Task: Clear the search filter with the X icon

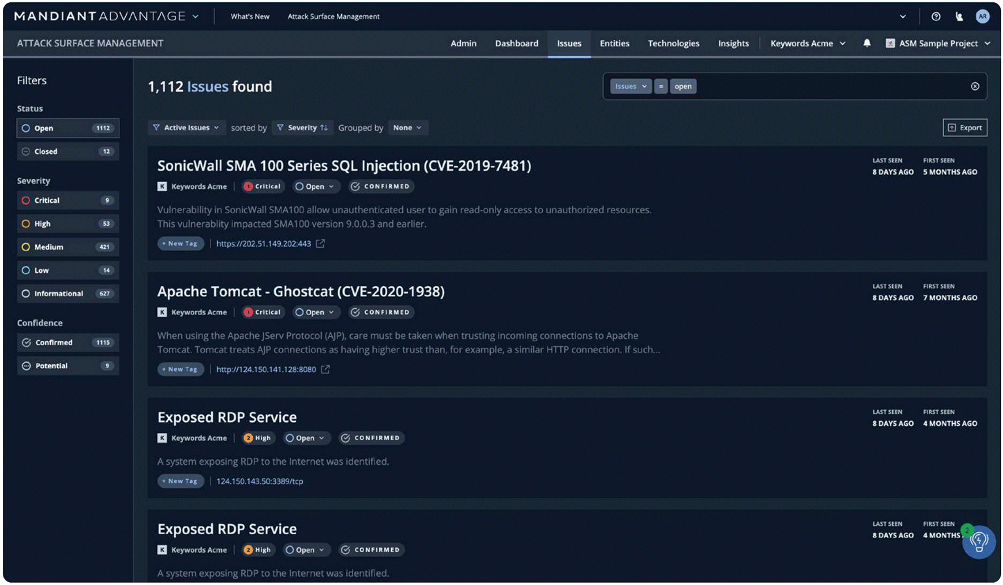Action: (x=975, y=86)
